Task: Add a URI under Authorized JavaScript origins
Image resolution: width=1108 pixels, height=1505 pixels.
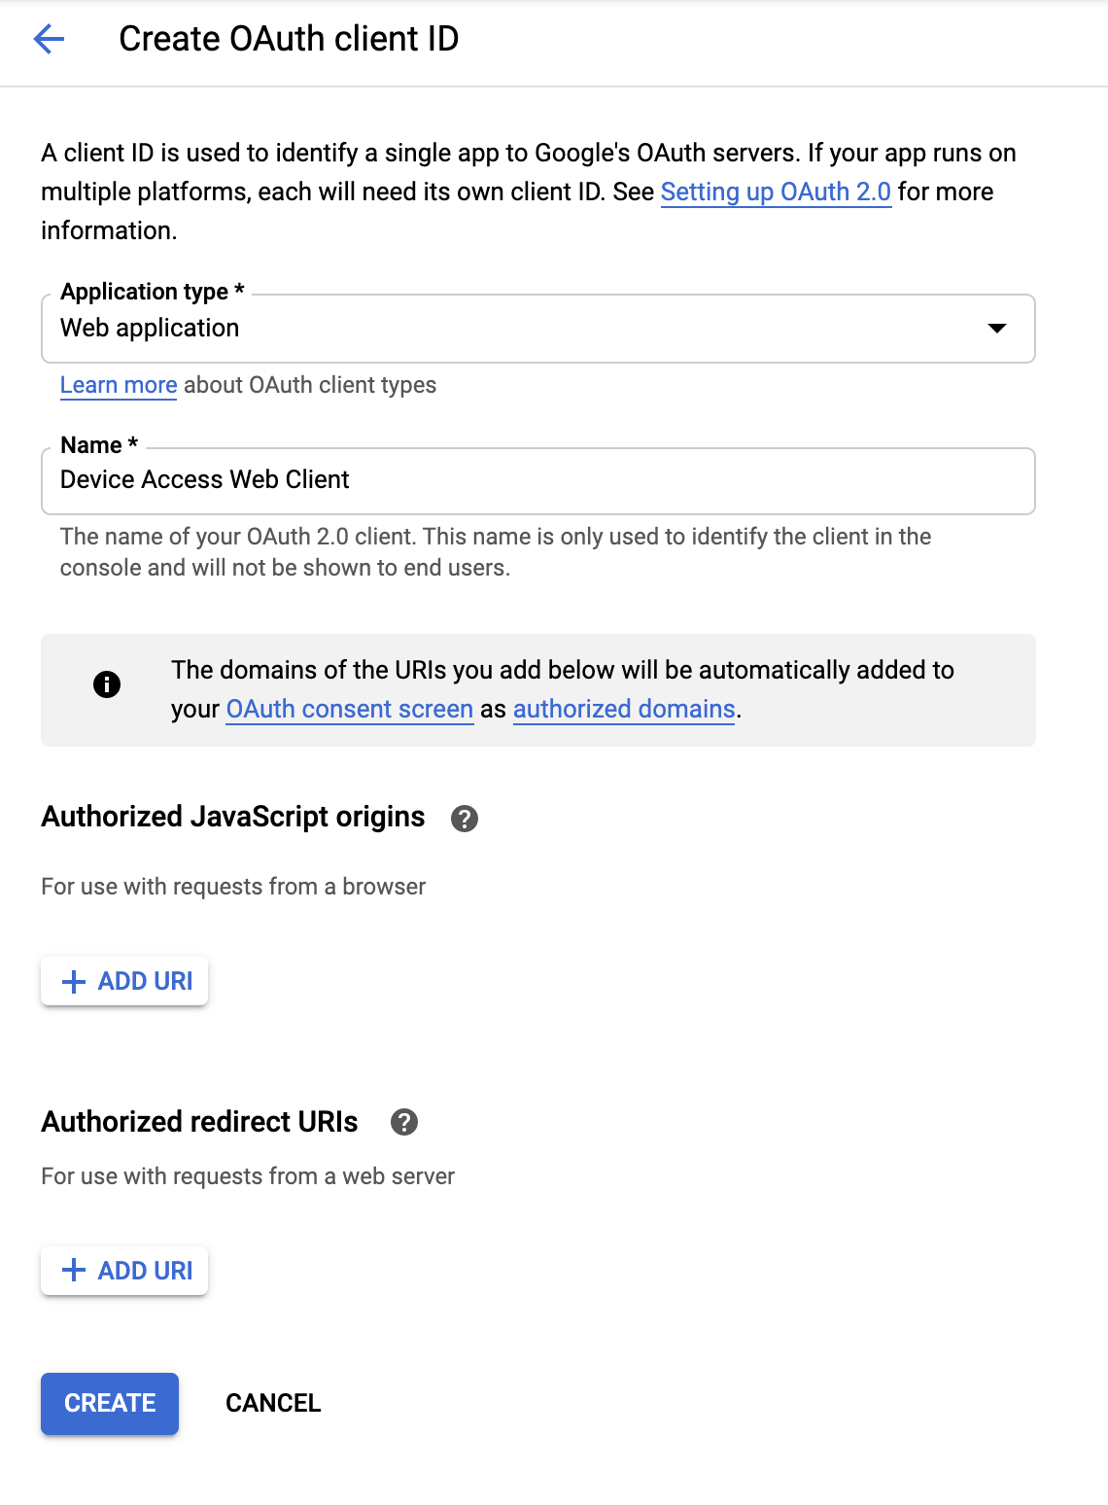Action: click(123, 982)
